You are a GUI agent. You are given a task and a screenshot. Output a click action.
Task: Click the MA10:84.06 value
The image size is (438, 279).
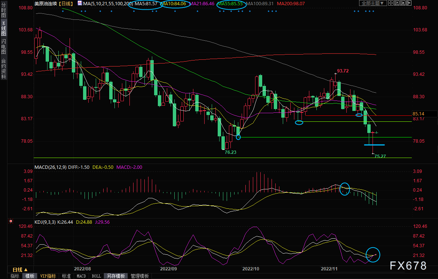174,4
